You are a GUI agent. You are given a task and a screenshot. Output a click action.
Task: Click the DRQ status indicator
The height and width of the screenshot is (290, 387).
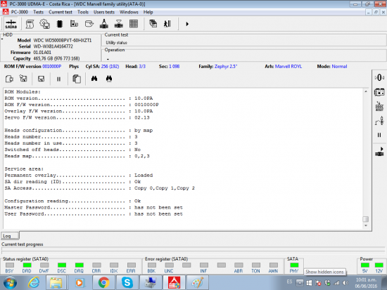[80, 265]
